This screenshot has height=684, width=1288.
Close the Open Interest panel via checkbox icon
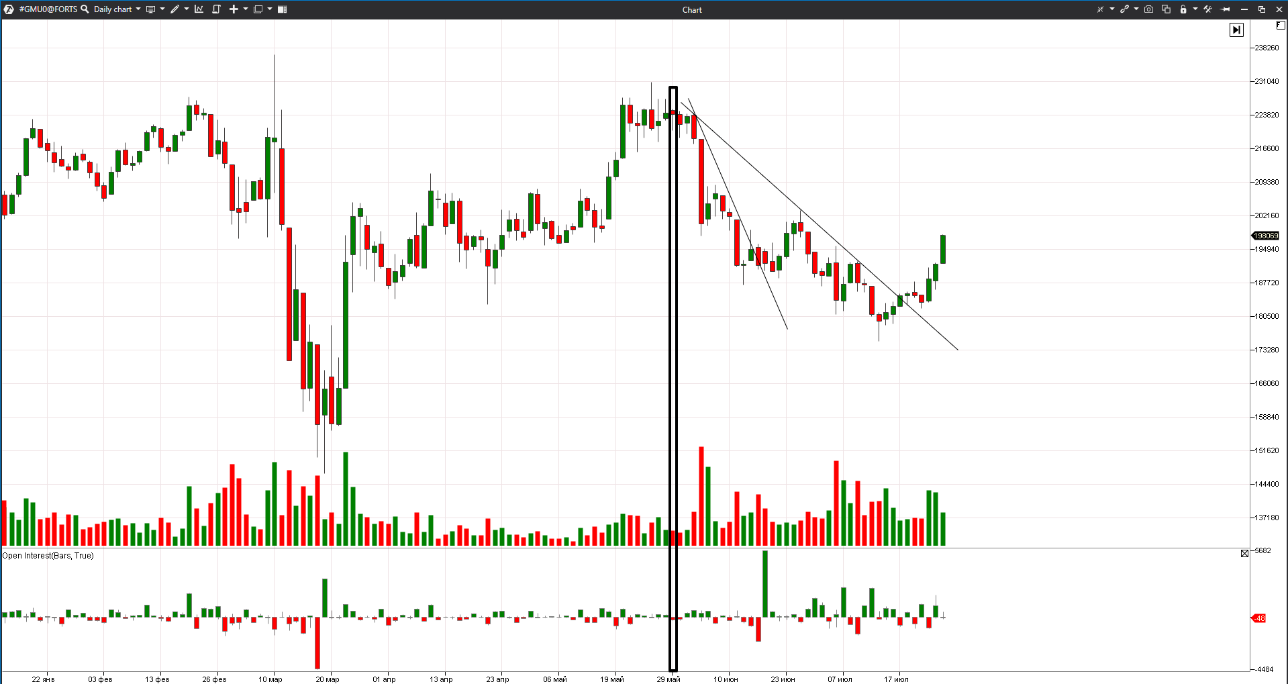[1245, 553]
